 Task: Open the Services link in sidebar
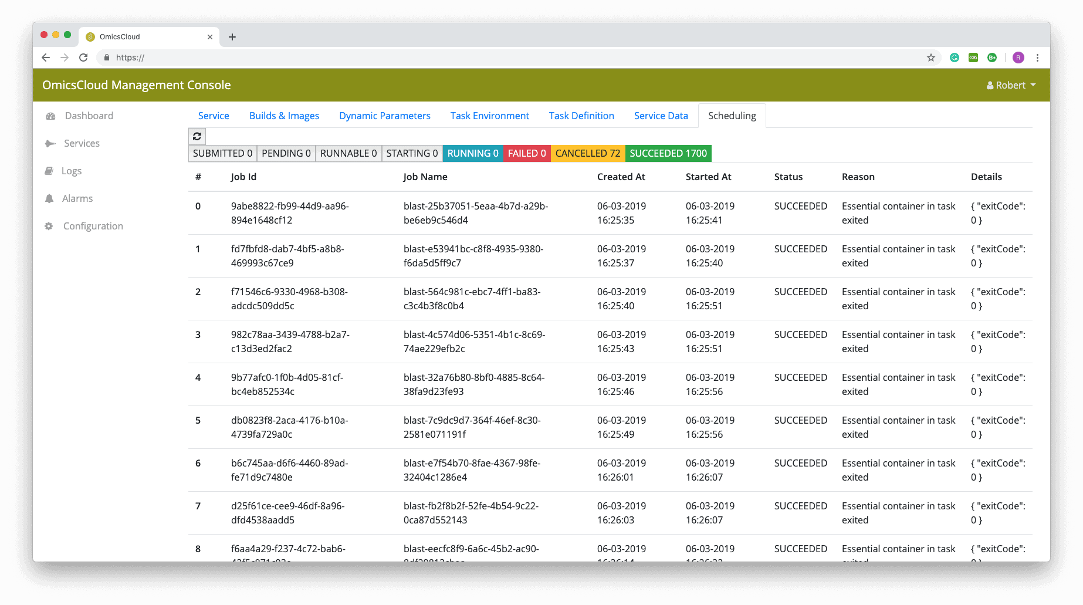[82, 144]
